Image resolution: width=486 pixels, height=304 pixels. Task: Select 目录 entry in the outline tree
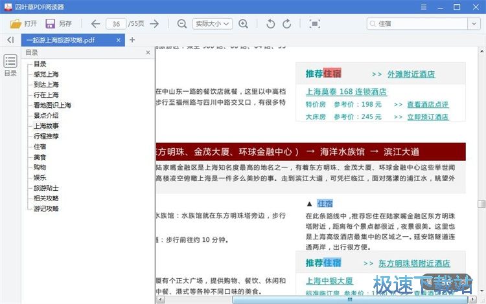pyautogui.click(x=40, y=64)
